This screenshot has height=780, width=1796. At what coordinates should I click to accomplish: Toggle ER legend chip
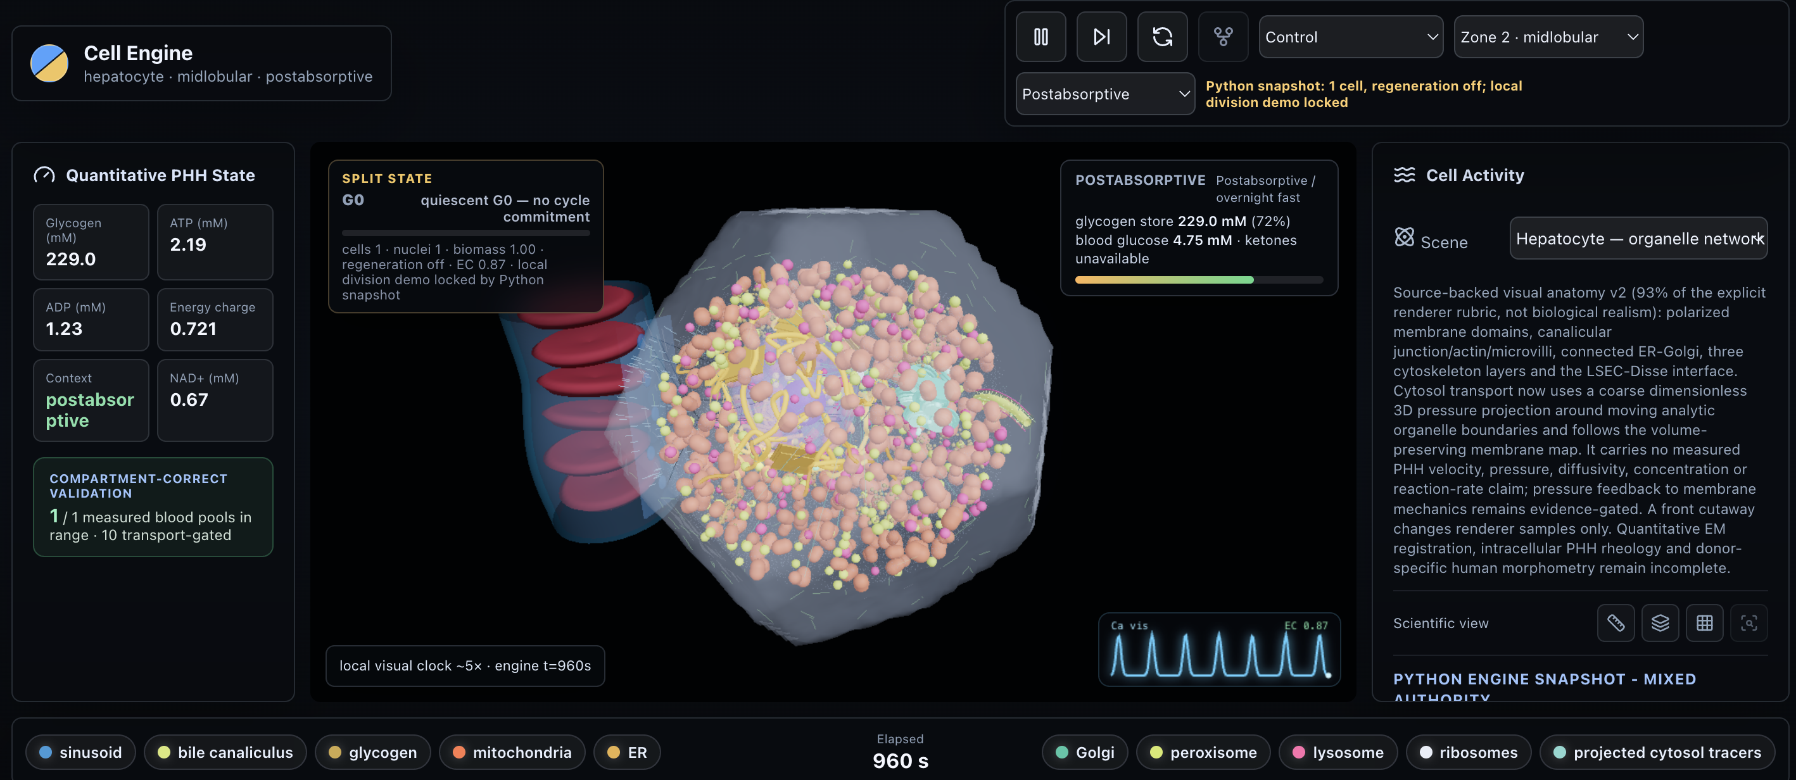[x=627, y=752]
